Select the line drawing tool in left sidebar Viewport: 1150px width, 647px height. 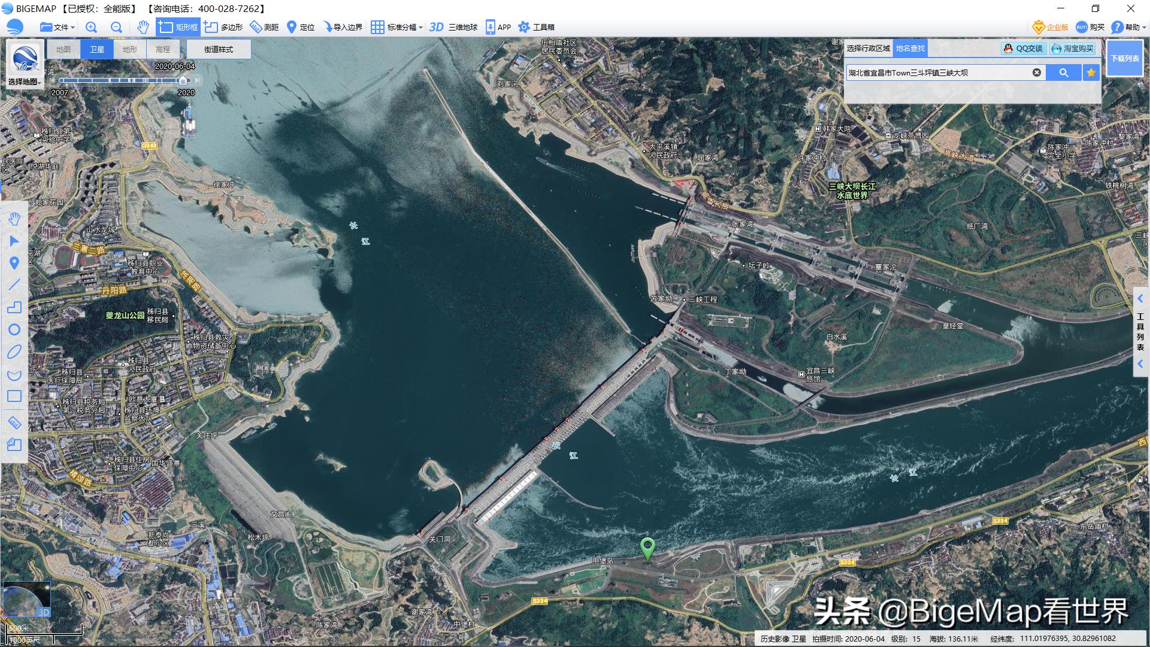(14, 285)
